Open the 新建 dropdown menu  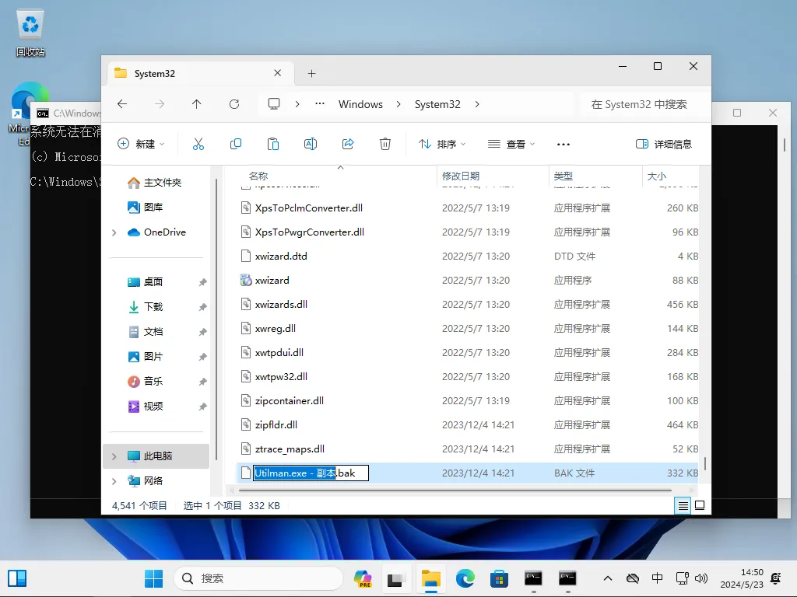click(141, 144)
